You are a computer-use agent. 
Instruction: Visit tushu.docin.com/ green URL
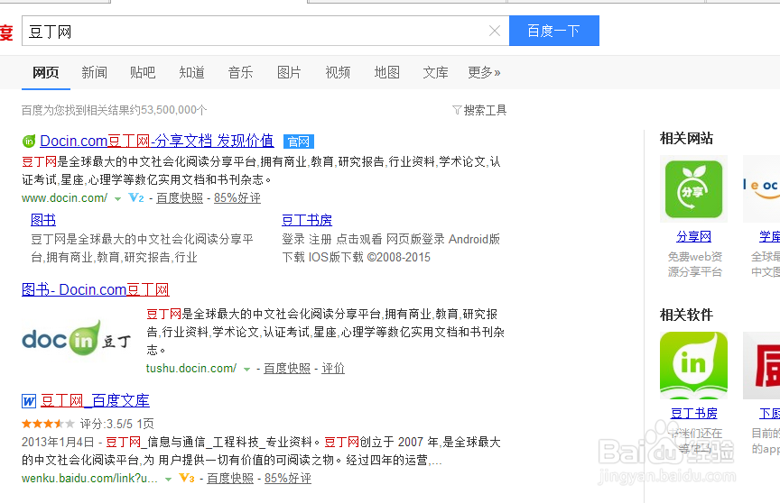point(191,369)
